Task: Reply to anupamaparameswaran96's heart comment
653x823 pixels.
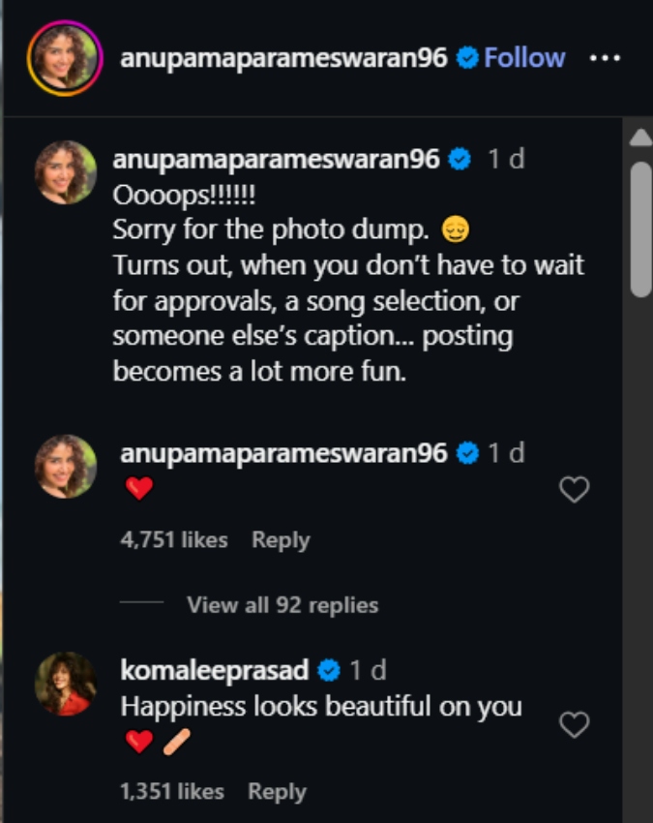Action: click(x=281, y=539)
